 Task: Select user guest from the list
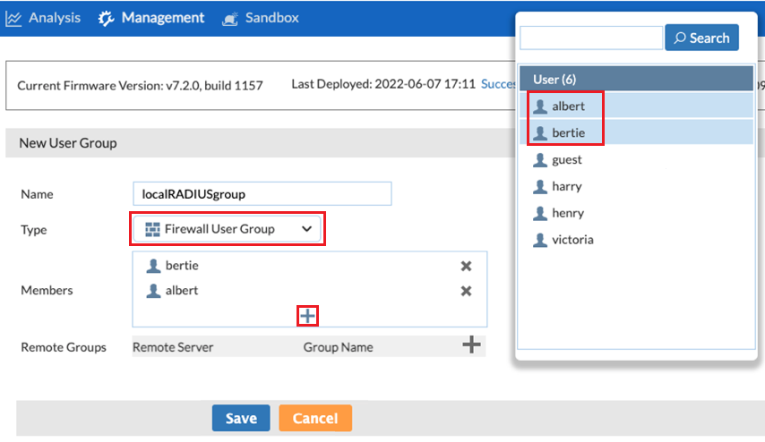[x=566, y=159]
